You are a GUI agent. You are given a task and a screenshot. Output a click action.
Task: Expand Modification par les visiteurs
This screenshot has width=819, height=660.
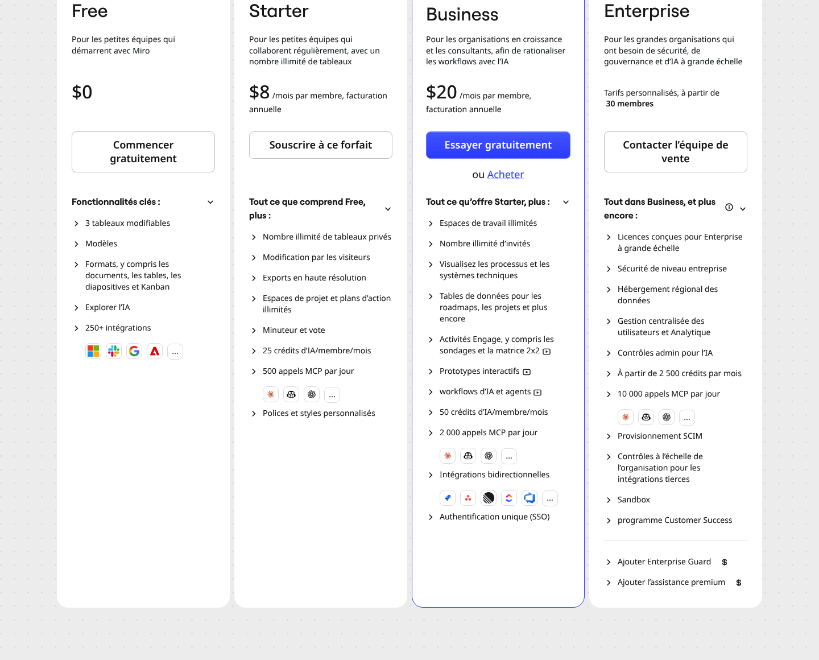click(309, 257)
